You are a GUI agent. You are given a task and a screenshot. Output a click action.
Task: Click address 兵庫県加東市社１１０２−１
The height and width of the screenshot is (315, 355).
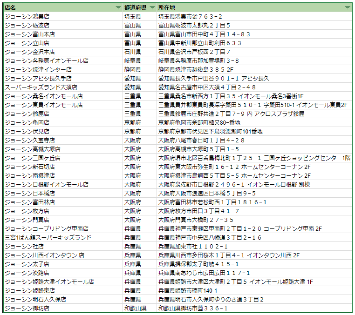coord(254,246)
